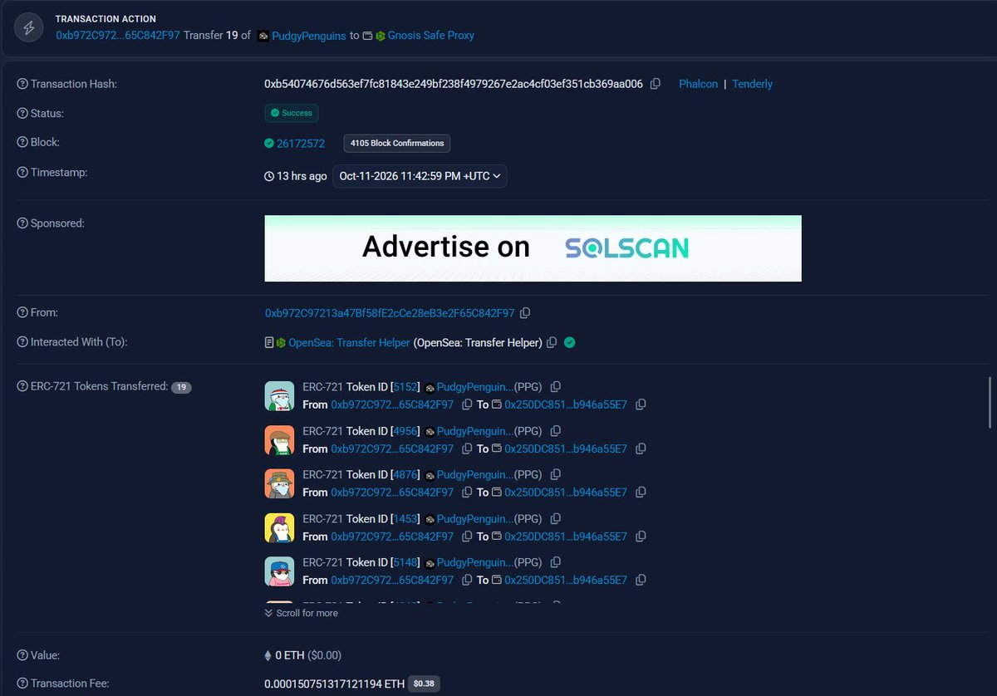Click the help icon beside Transaction Hash

(x=22, y=84)
